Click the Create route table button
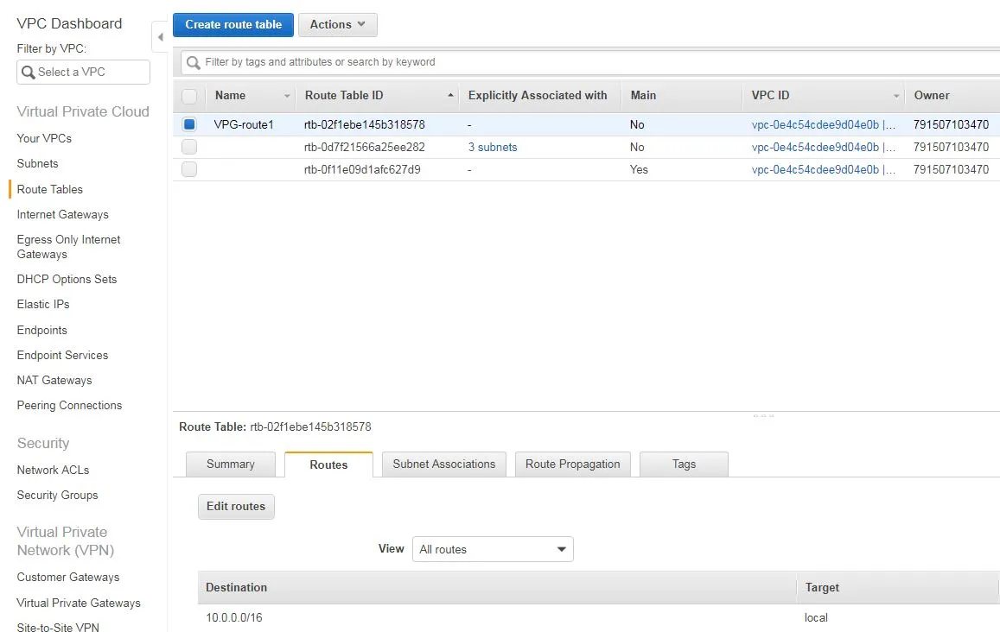 coord(233,25)
